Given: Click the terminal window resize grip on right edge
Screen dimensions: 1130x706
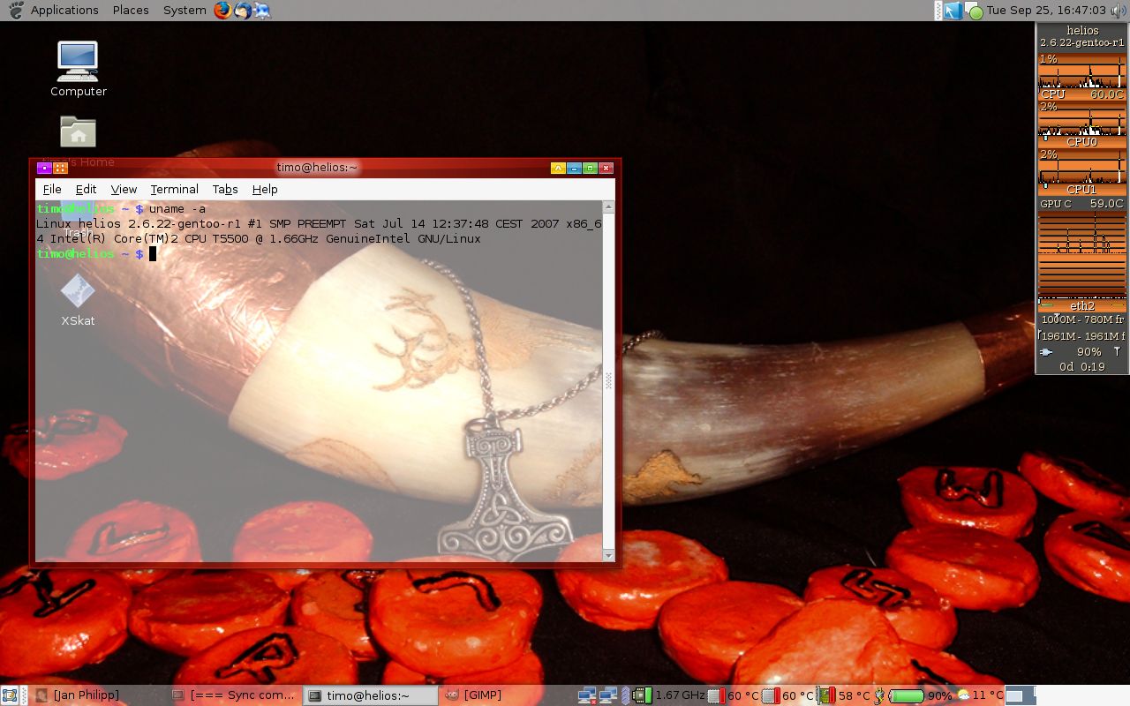Looking at the screenshot, I should coord(608,381).
